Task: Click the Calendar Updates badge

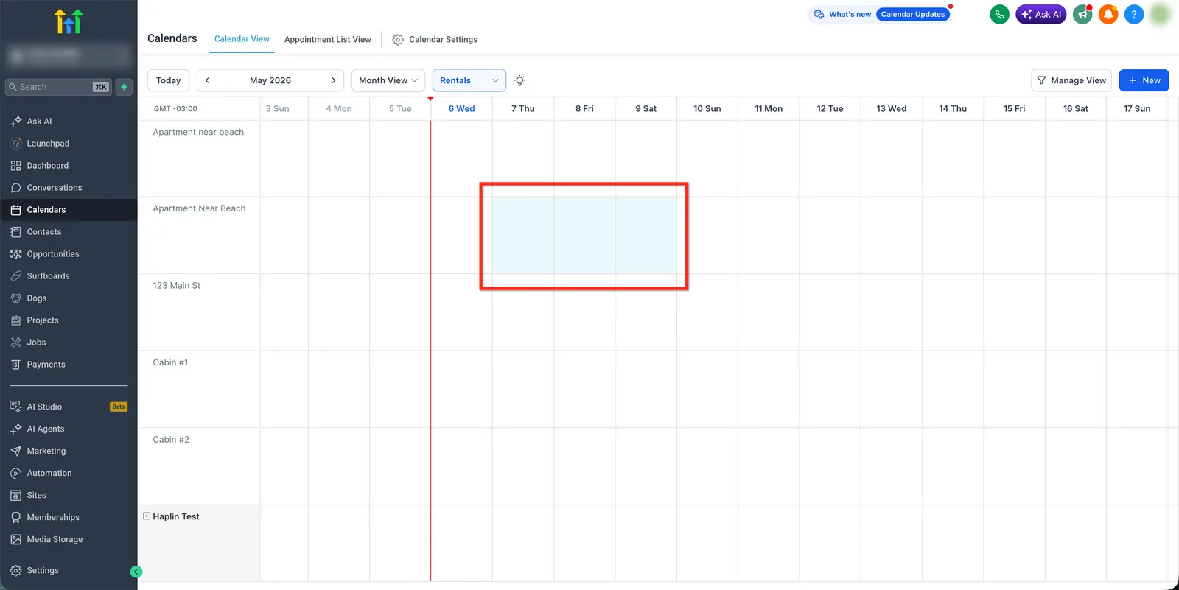Action: point(912,14)
